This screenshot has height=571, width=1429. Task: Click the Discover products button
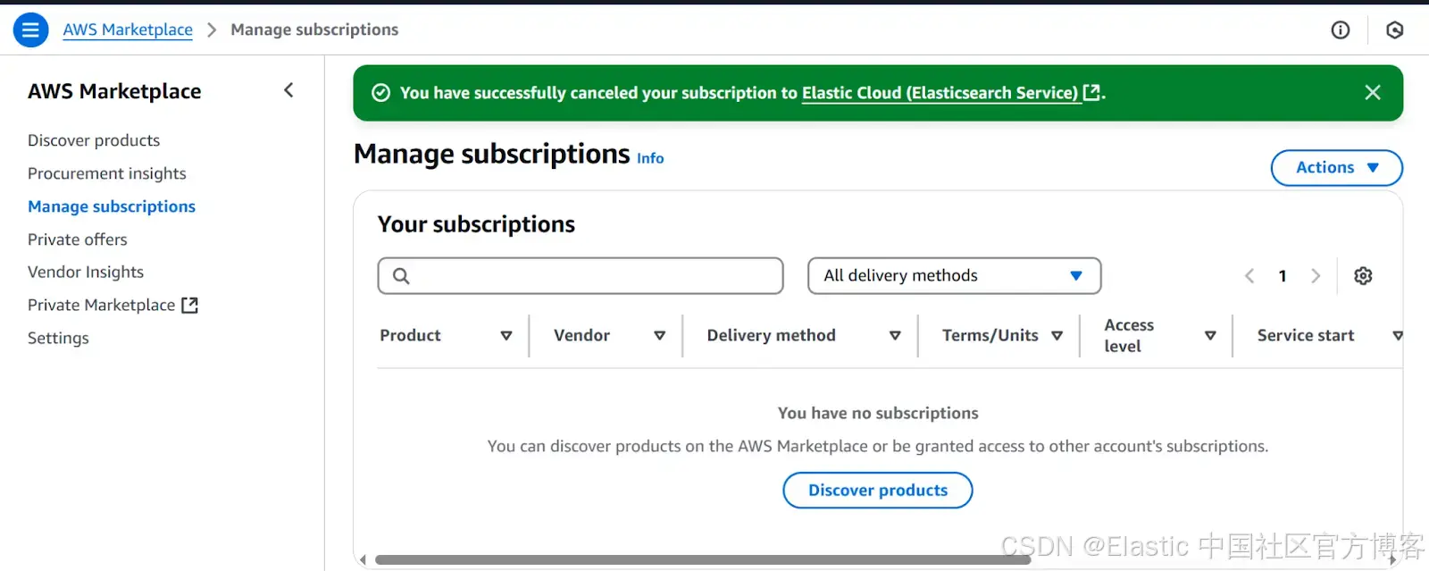click(x=878, y=491)
